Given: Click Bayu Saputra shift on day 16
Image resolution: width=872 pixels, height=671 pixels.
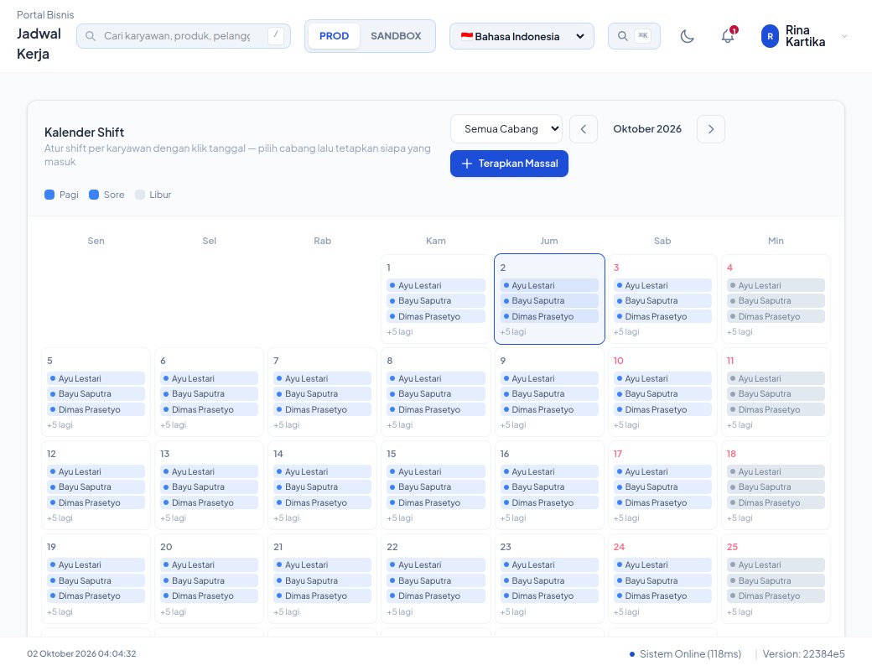Looking at the screenshot, I should pos(549,486).
